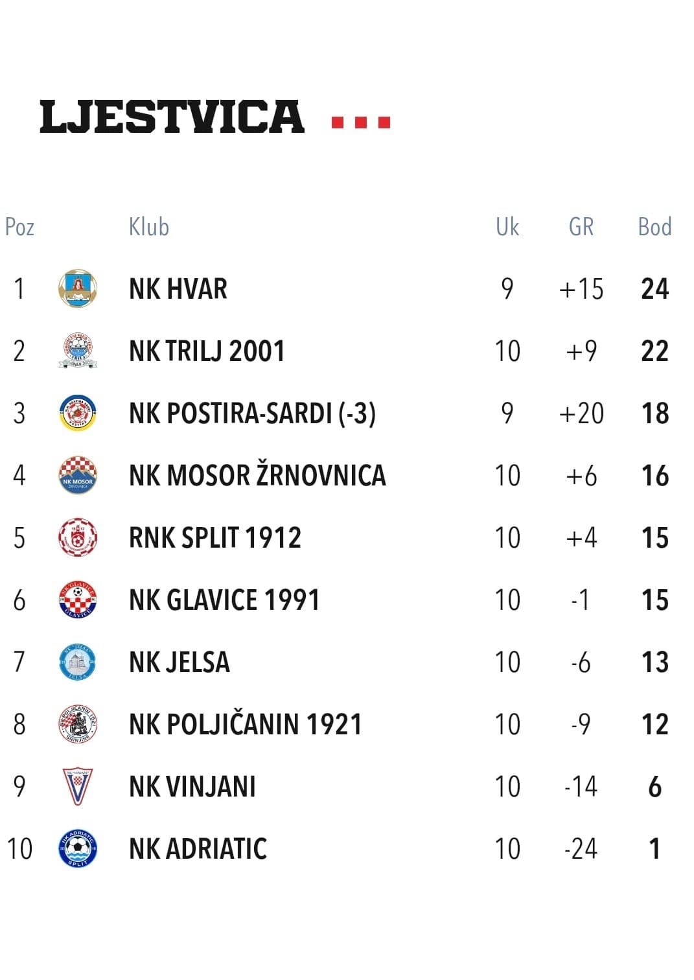Click the Bod points column header
The width and height of the screenshot is (694, 980).
click(654, 227)
